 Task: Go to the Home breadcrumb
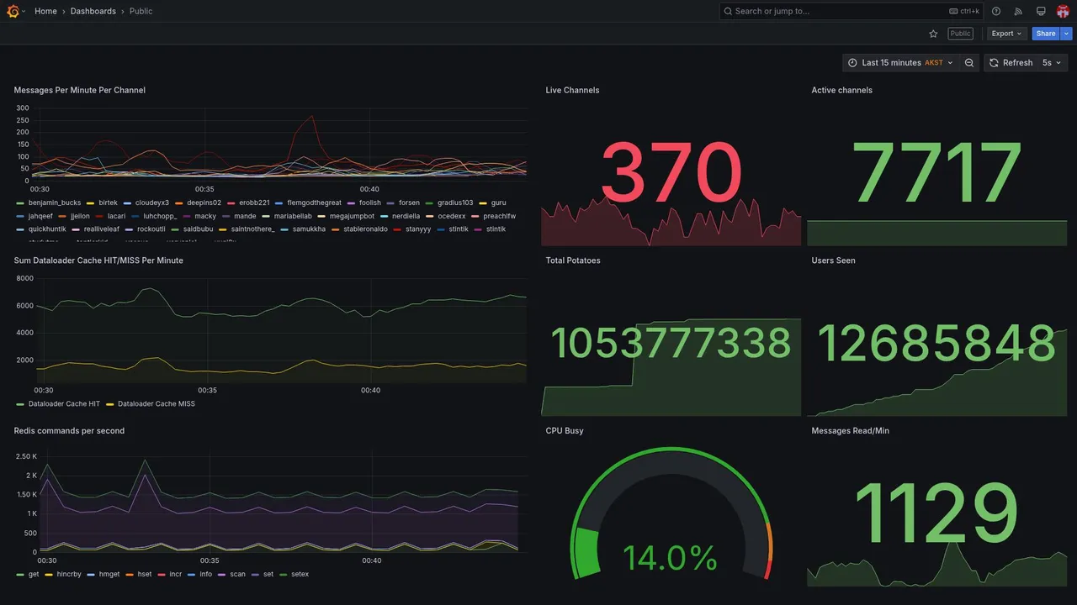point(45,11)
